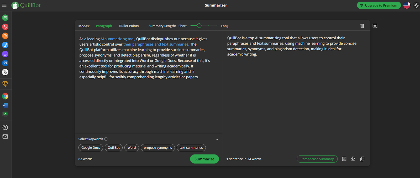Click the summary output text
The height and width of the screenshot is (178, 420).
[292, 46]
